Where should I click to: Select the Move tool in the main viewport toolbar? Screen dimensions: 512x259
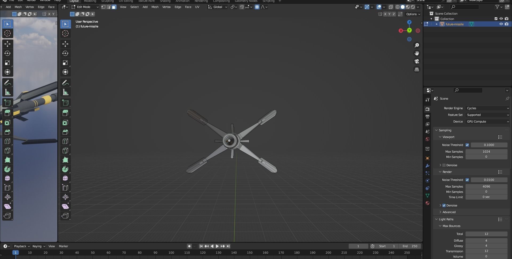point(65,44)
